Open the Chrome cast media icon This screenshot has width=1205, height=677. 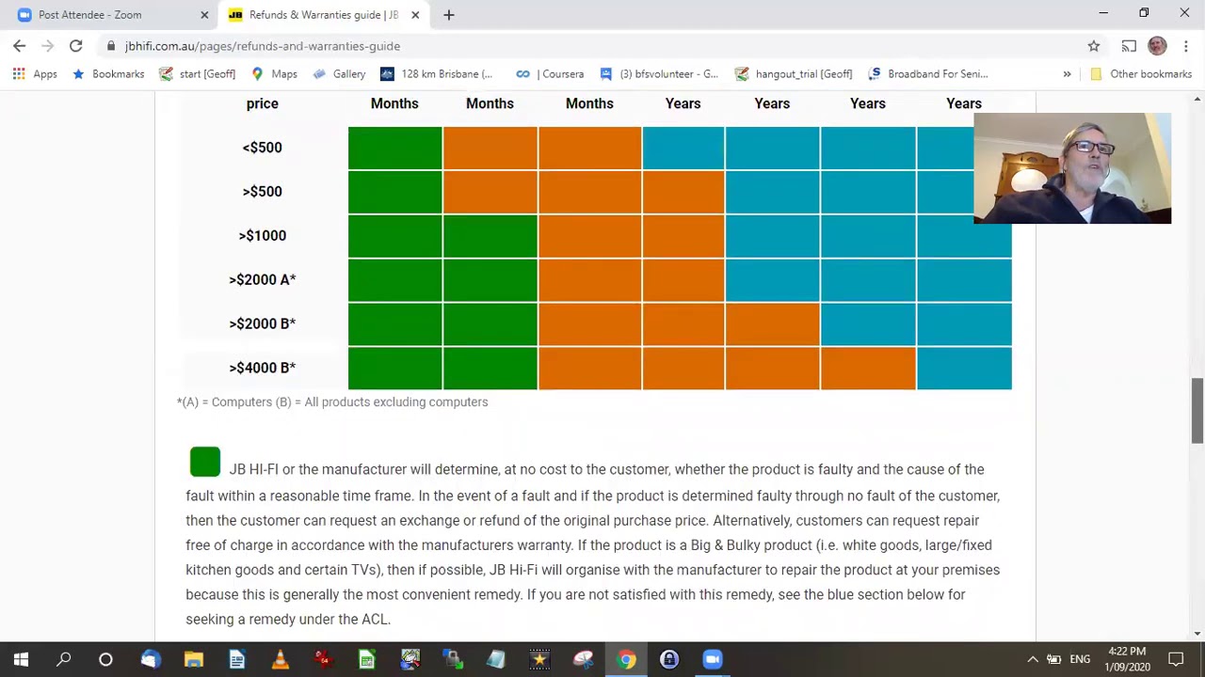click(1129, 46)
